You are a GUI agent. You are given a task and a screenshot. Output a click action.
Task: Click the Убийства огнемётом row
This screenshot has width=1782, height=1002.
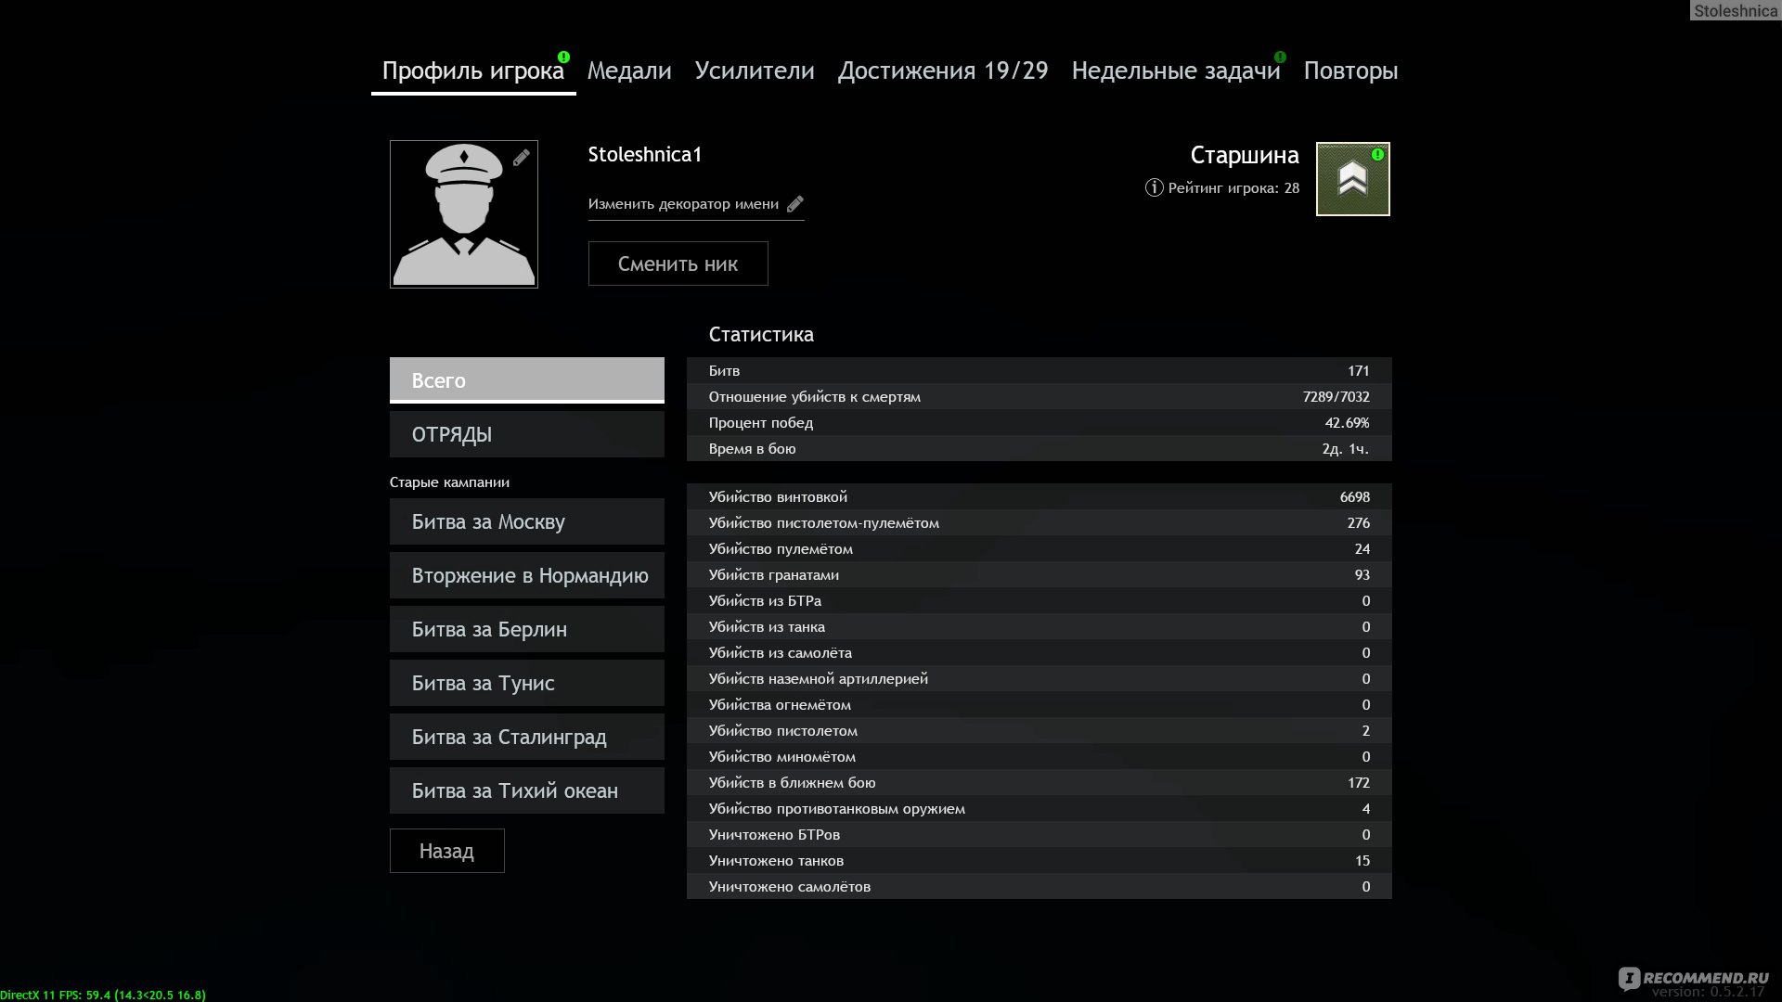[x=1039, y=704]
